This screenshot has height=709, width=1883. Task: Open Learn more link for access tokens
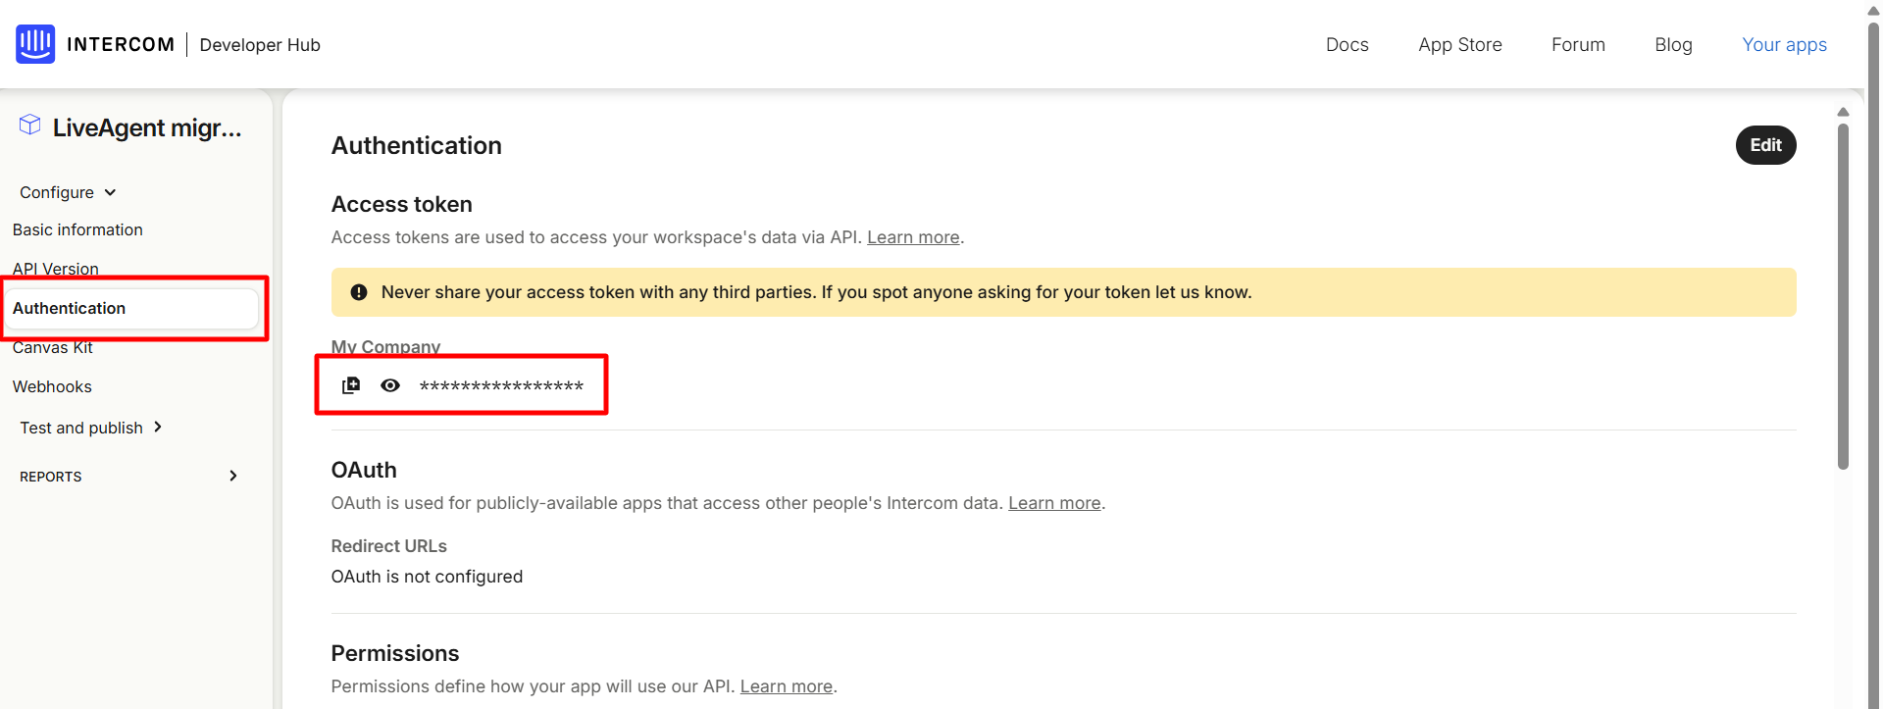pyautogui.click(x=913, y=237)
